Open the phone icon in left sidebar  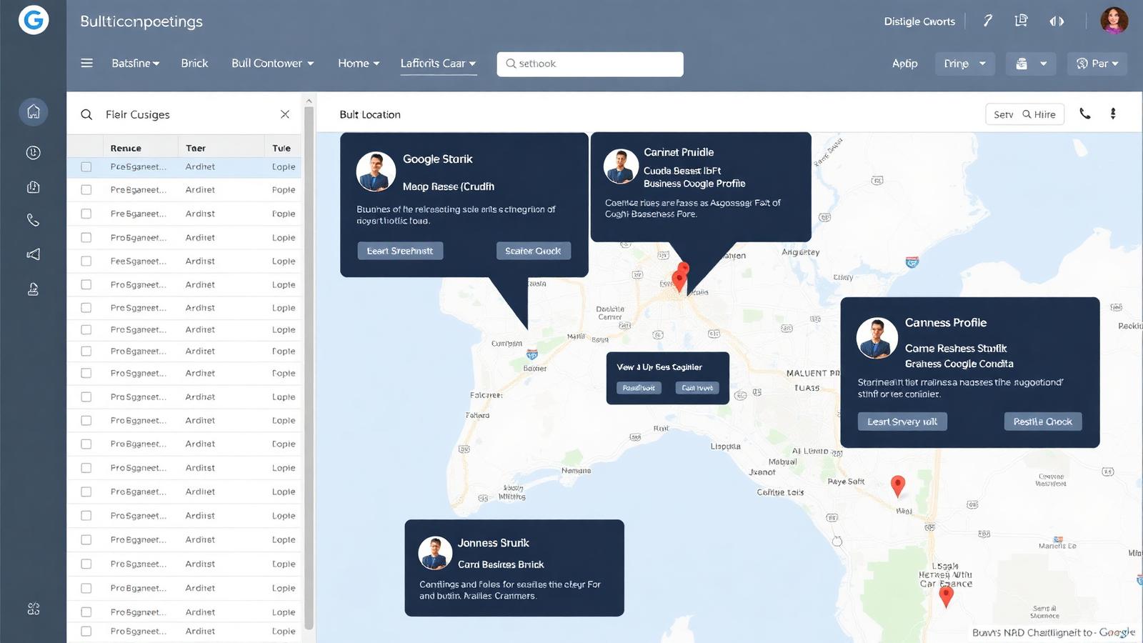pos(34,220)
